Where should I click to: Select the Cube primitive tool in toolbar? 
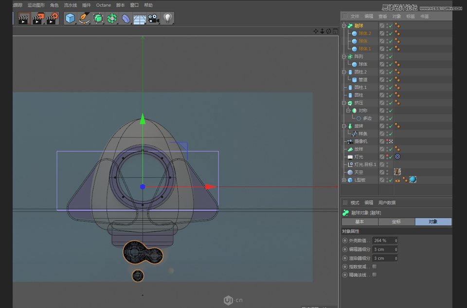71,18
